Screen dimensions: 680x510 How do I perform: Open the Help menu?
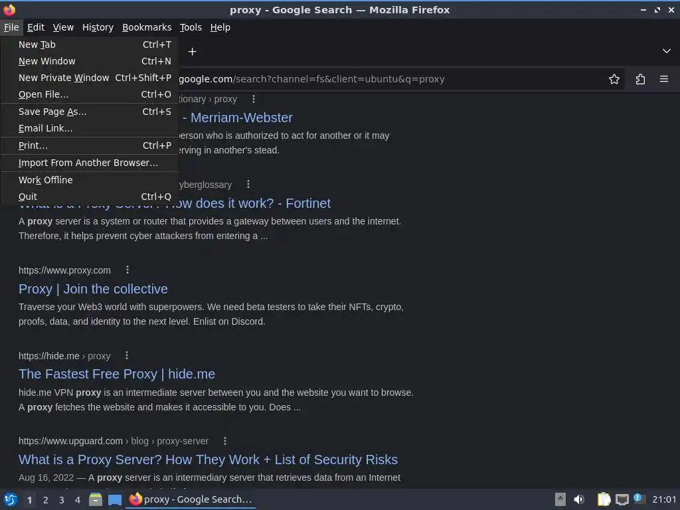tap(220, 27)
